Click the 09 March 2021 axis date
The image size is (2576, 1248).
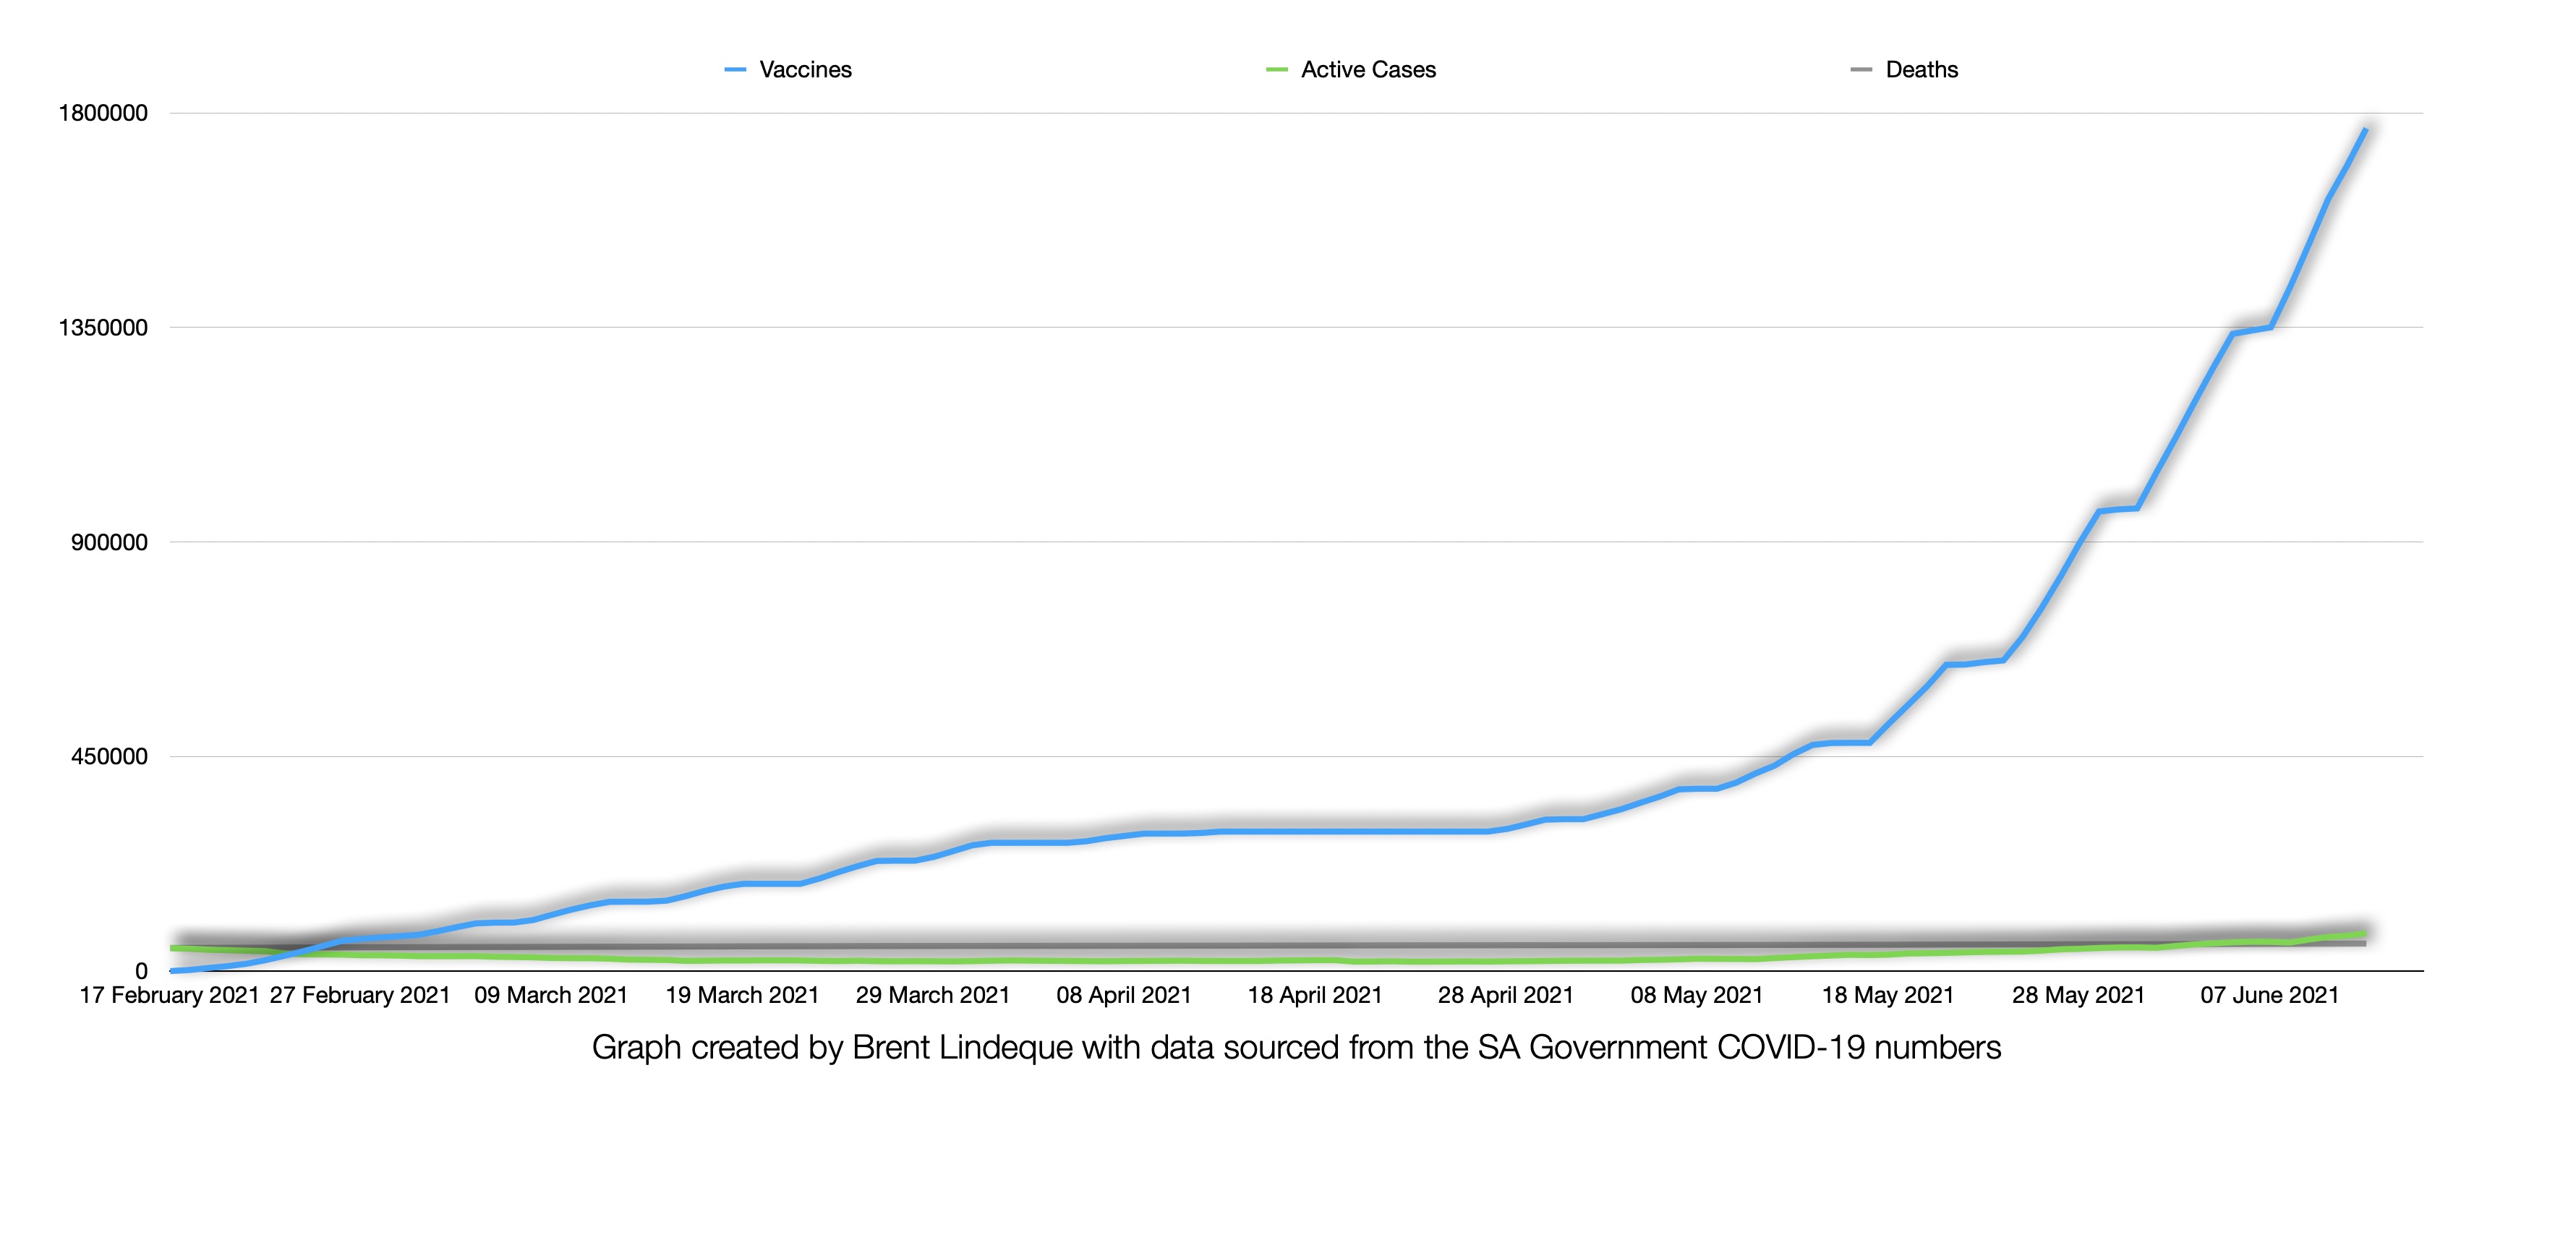[551, 995]
